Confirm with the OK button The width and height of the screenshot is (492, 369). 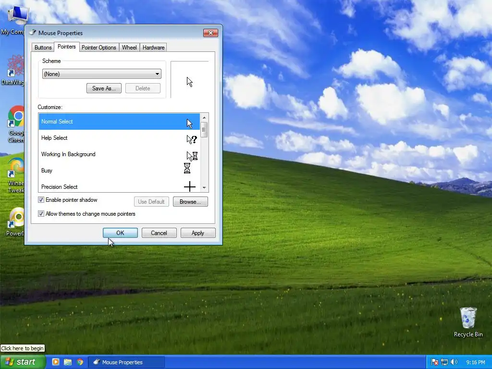point(120,233)
